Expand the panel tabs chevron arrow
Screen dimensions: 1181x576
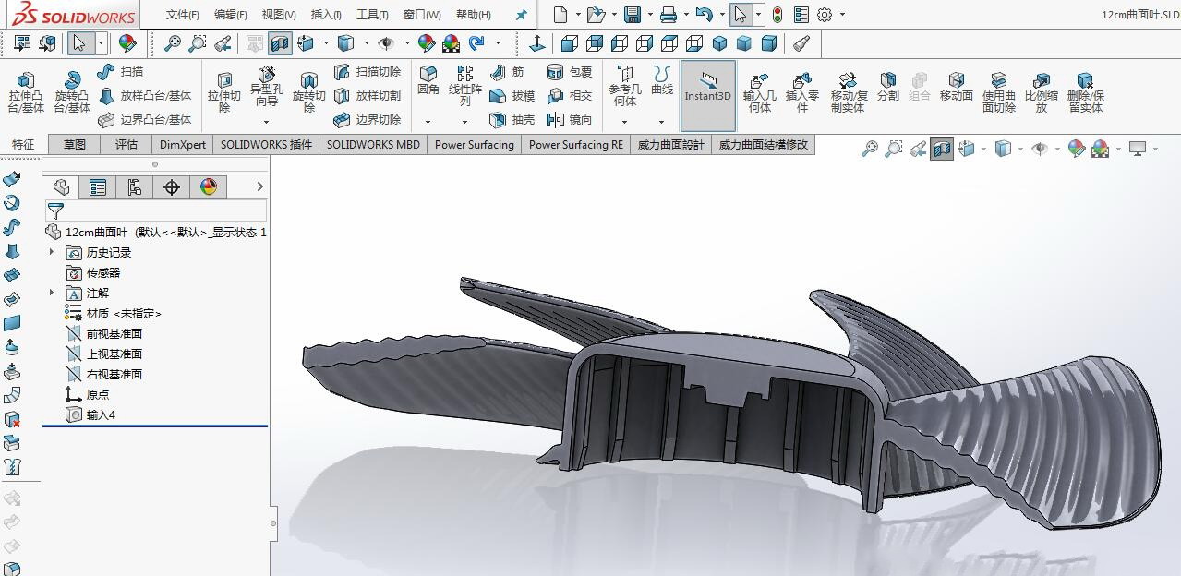(x=259, y=187)
